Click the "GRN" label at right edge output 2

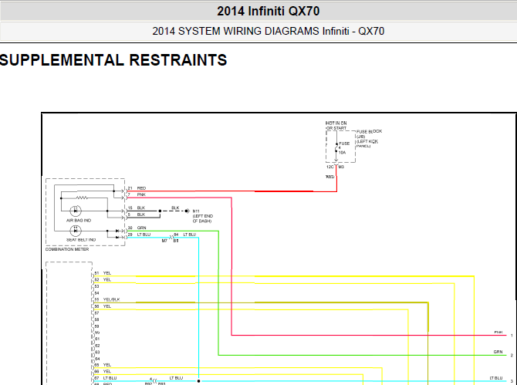498,352
